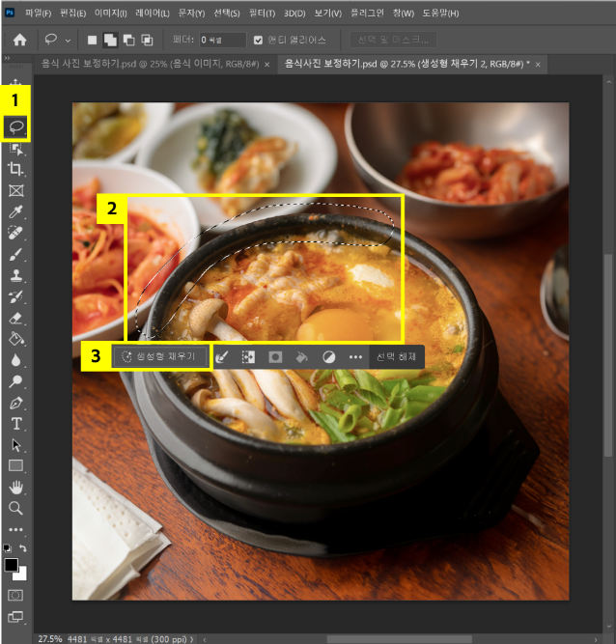
Task: Click the black foreground color swatch
Action: click(11, 565)
